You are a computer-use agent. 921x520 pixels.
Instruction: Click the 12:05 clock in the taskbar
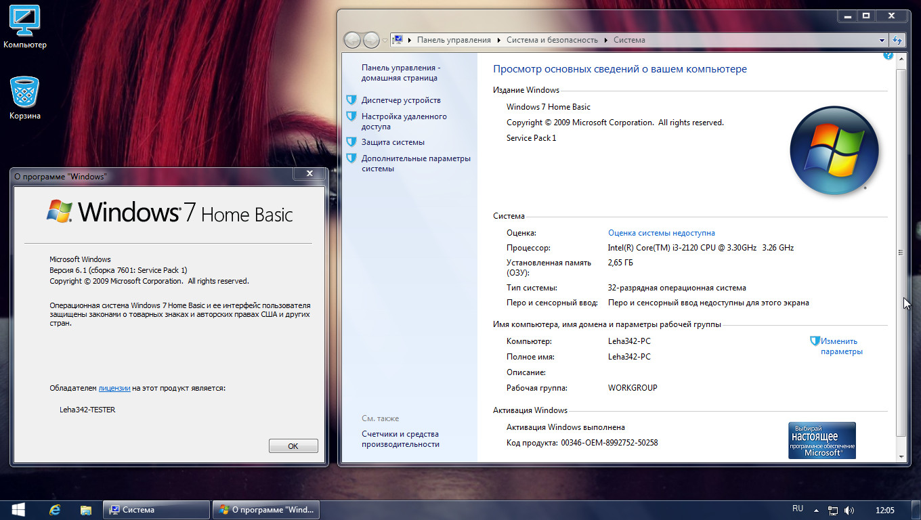[885, 510]
